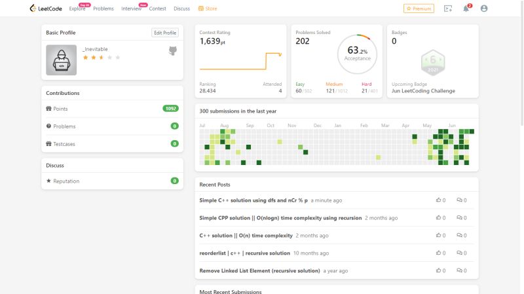524x294 pixels.
Task: Click the Problems question-mark icon
Action: click(48, 126)
